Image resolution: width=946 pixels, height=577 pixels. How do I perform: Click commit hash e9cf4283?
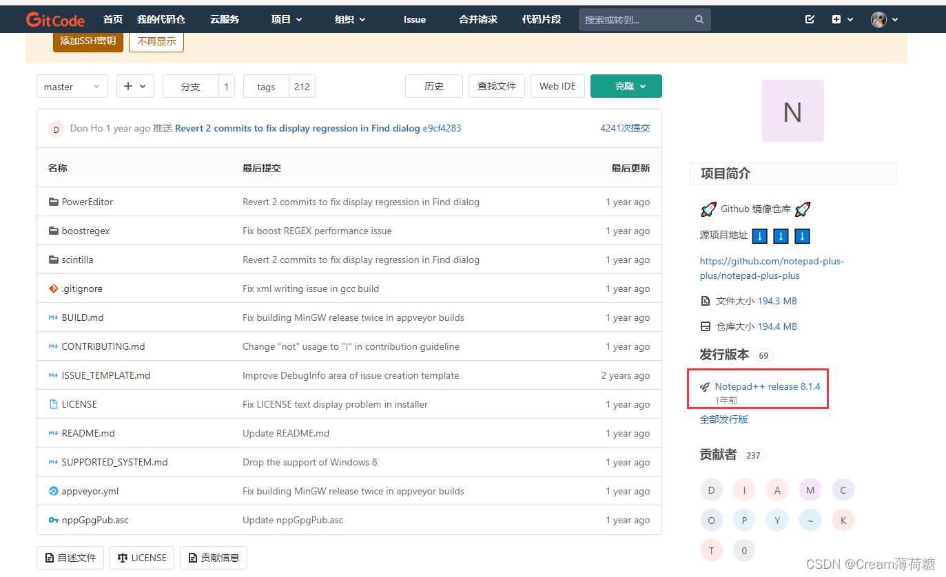pyautogui.click(x=442, y=128)
